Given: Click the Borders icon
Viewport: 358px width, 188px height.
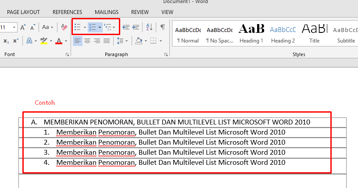Looking at the screenshot, I should coord(154,41).
